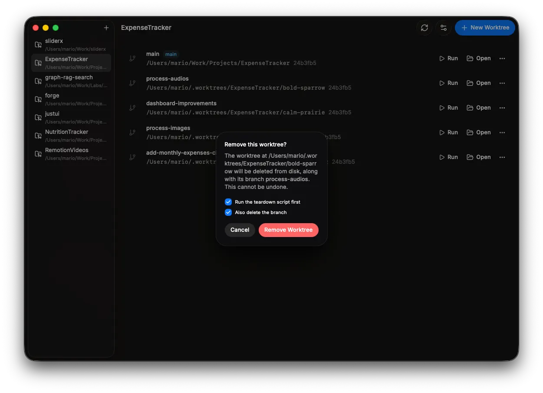Open more options for process-audios worktree
Image resolution: width=543 pixels, height=393 pixels.
[x=502, y=83]
